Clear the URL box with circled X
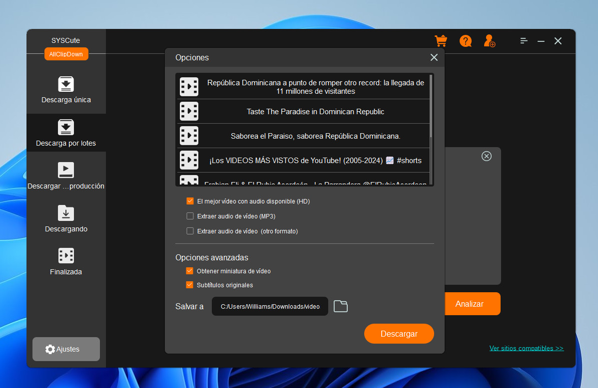598x388 pixels. (486, 156)
